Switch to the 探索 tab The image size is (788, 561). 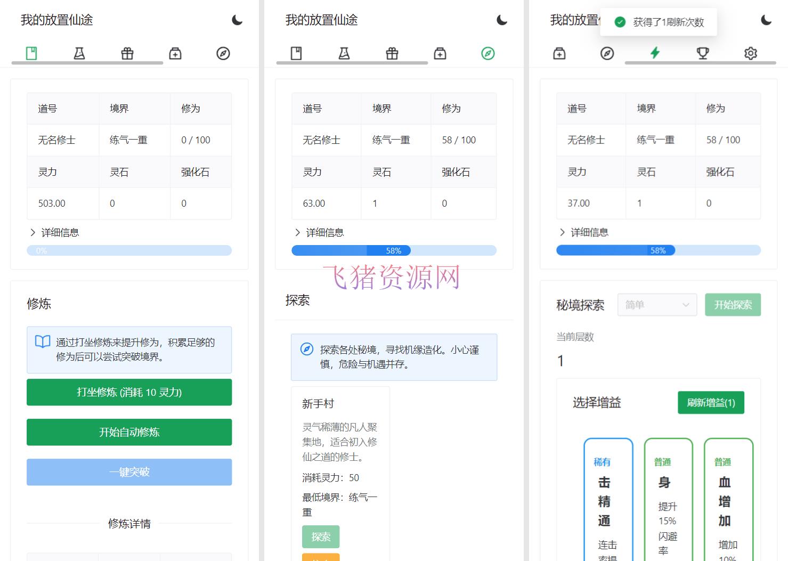(488, 53)
